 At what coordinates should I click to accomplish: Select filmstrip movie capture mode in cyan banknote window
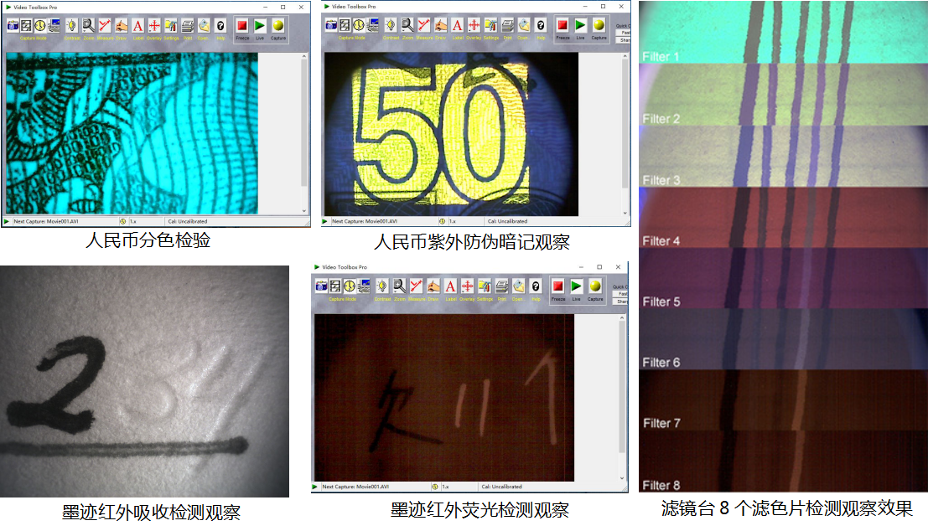(26, 25)
